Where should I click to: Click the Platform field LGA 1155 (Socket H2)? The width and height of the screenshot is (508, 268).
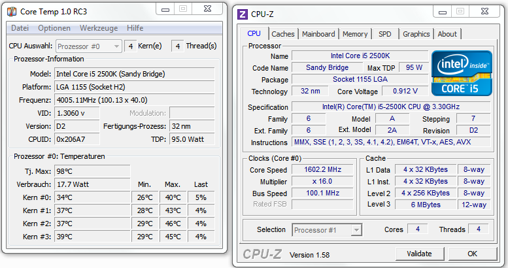point(135,87)
